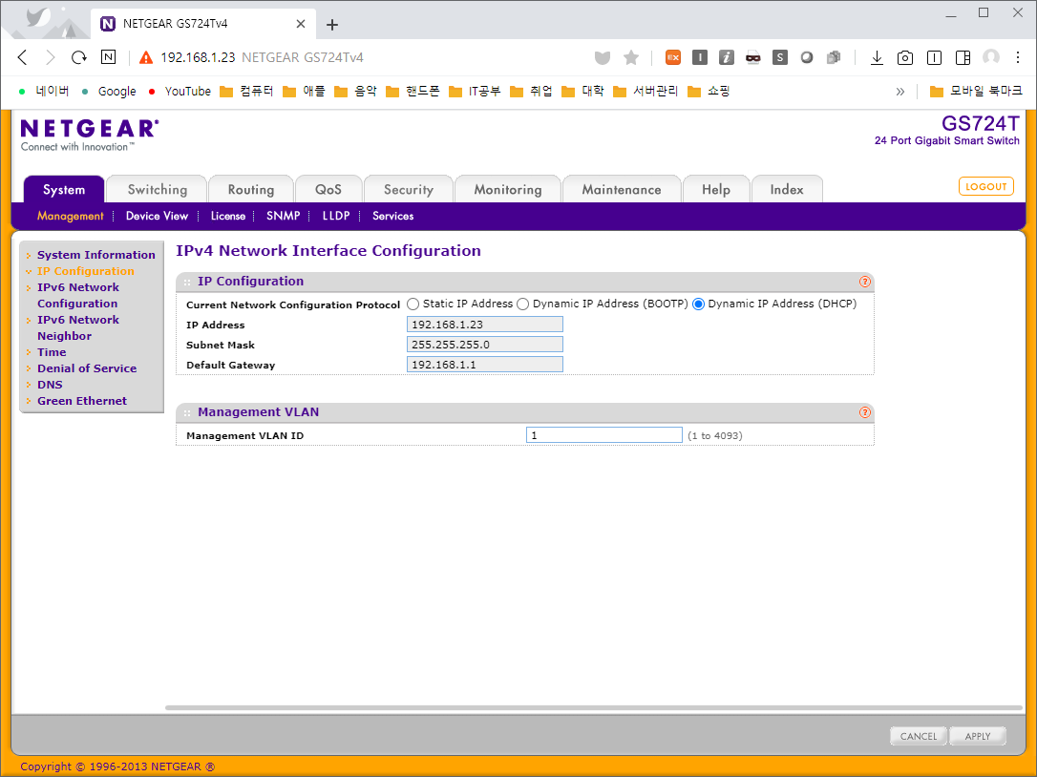Open Green Ethernet sidebar link
1037x777 pixels.
coord(82,401)
